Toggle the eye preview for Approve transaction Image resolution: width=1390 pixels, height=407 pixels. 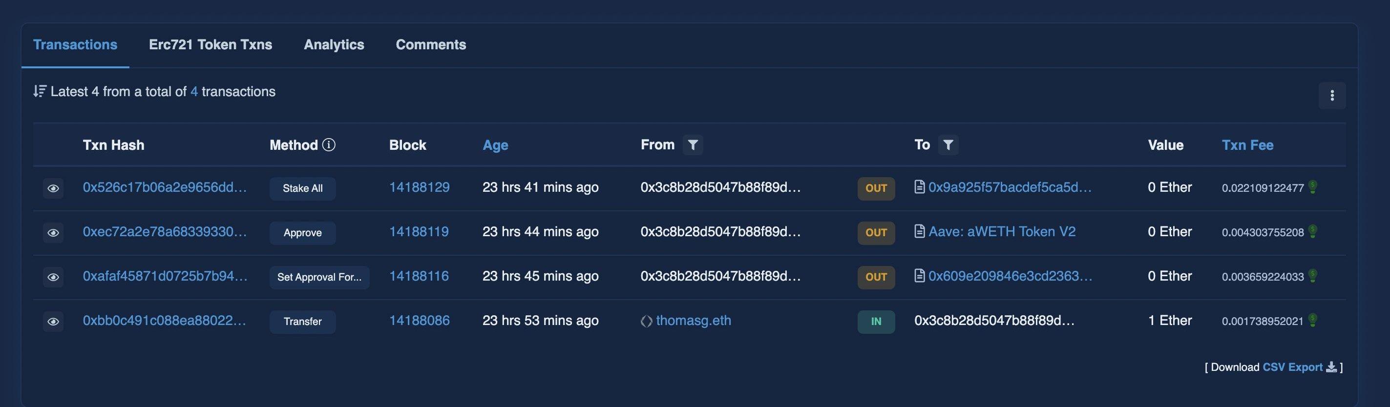(x=53, y=233)
